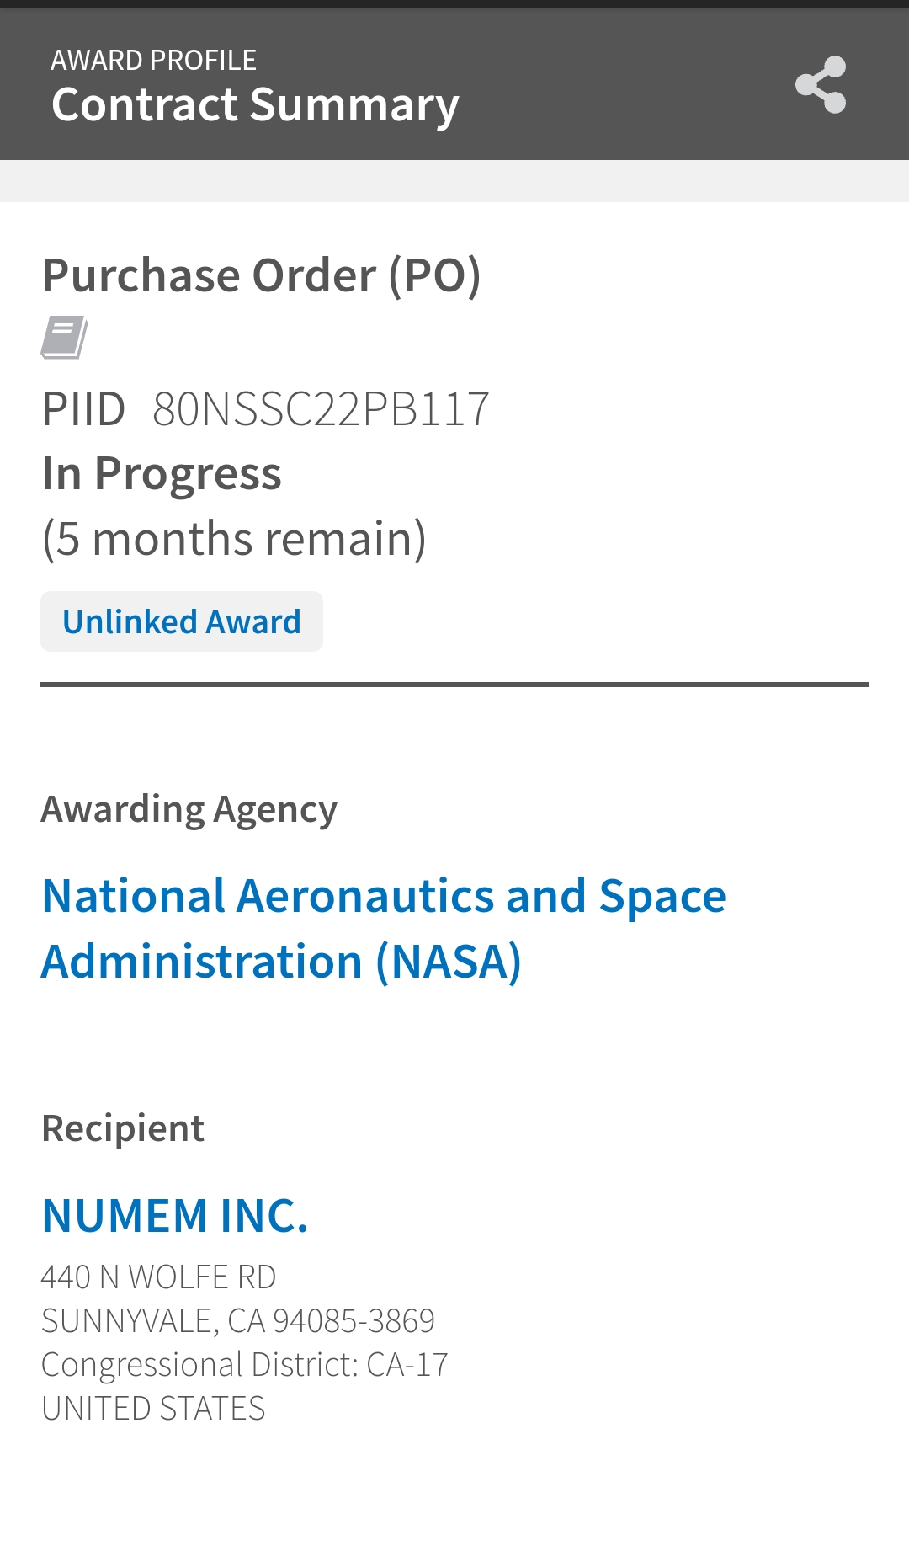
Task: Click the Unlinked Award badge
Action: tap(182, 621)
